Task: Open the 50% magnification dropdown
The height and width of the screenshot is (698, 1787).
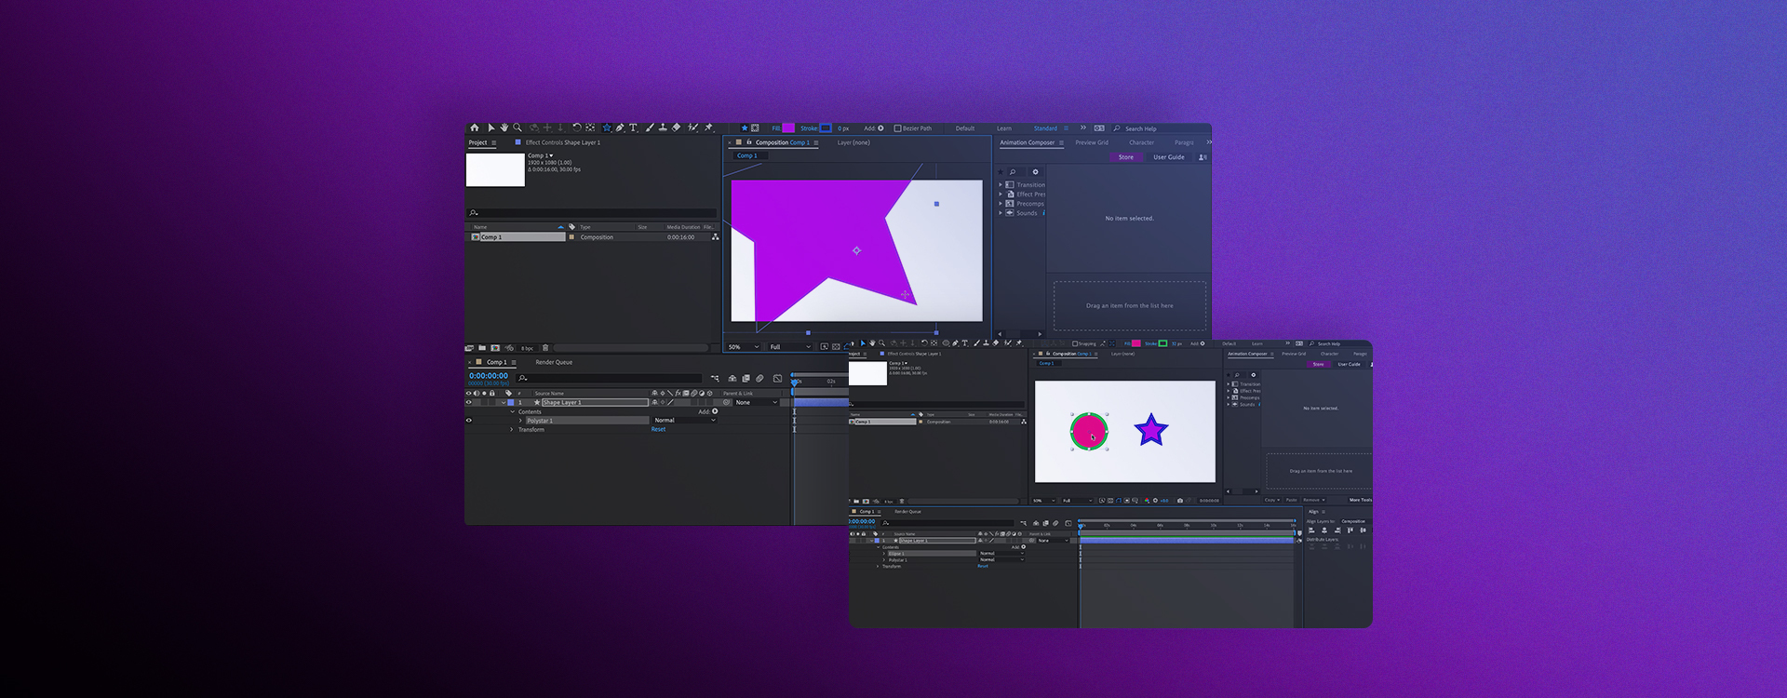Action: pyautogui.click(x=744, y=347)
